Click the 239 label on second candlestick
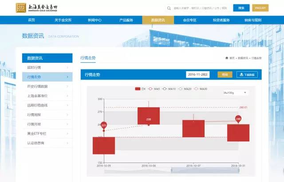 coord(149,119)
